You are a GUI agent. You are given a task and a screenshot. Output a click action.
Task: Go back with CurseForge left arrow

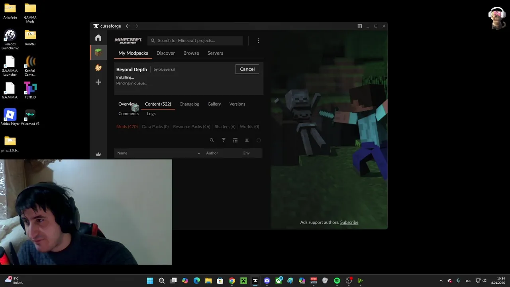click(128, 26)
